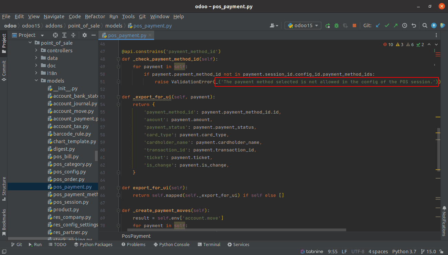Open the Refactor menu
Screen dimensions: 448x255
pyautogui.click(x=95, y=17)
